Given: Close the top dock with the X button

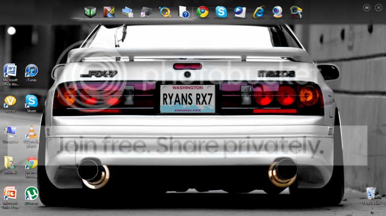Looking at the screenshot, I should (378, 8).
